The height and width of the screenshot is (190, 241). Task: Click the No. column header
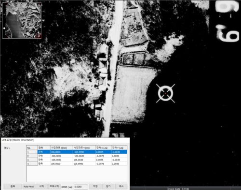point(32,147)
